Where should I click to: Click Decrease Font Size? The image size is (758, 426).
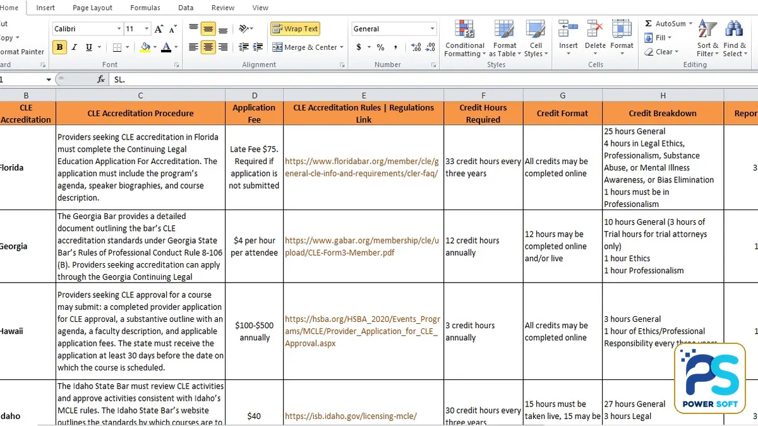click(172, 29)
